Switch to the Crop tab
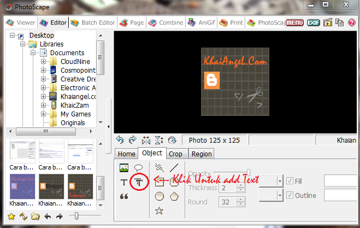The image size is (360, 228). [176, 154]
